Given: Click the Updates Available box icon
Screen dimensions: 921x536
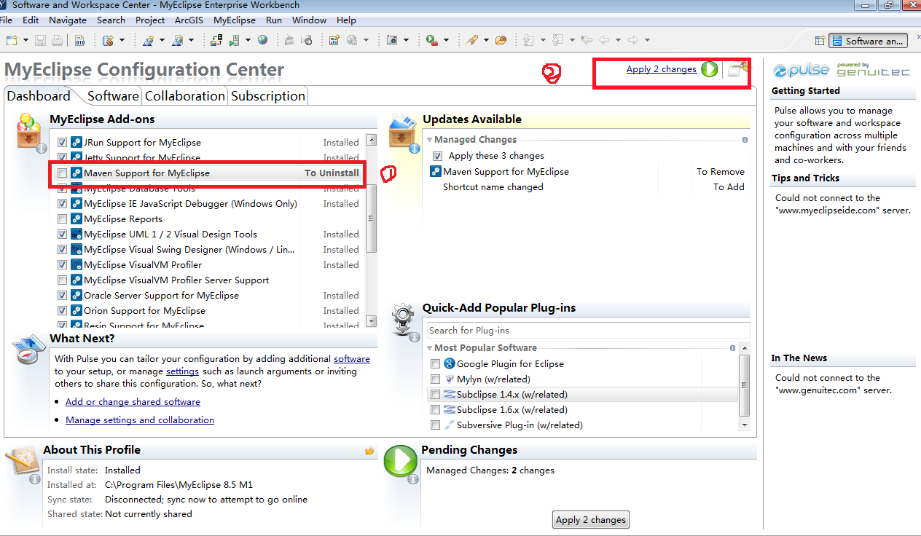Looking at the screenshot, I should [403, 133].
